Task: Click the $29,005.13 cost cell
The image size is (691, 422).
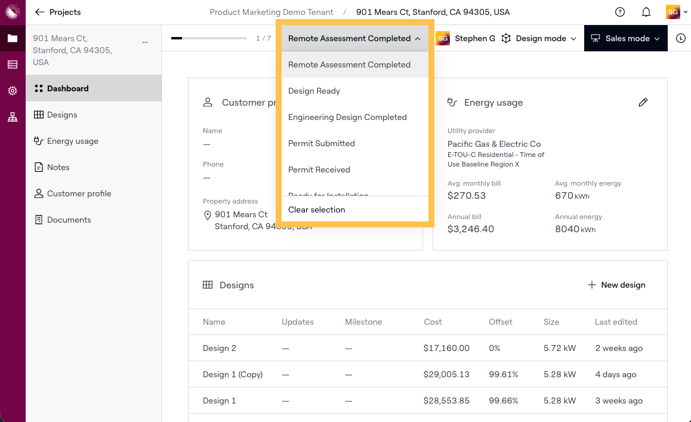Action: tap(446, 374)
